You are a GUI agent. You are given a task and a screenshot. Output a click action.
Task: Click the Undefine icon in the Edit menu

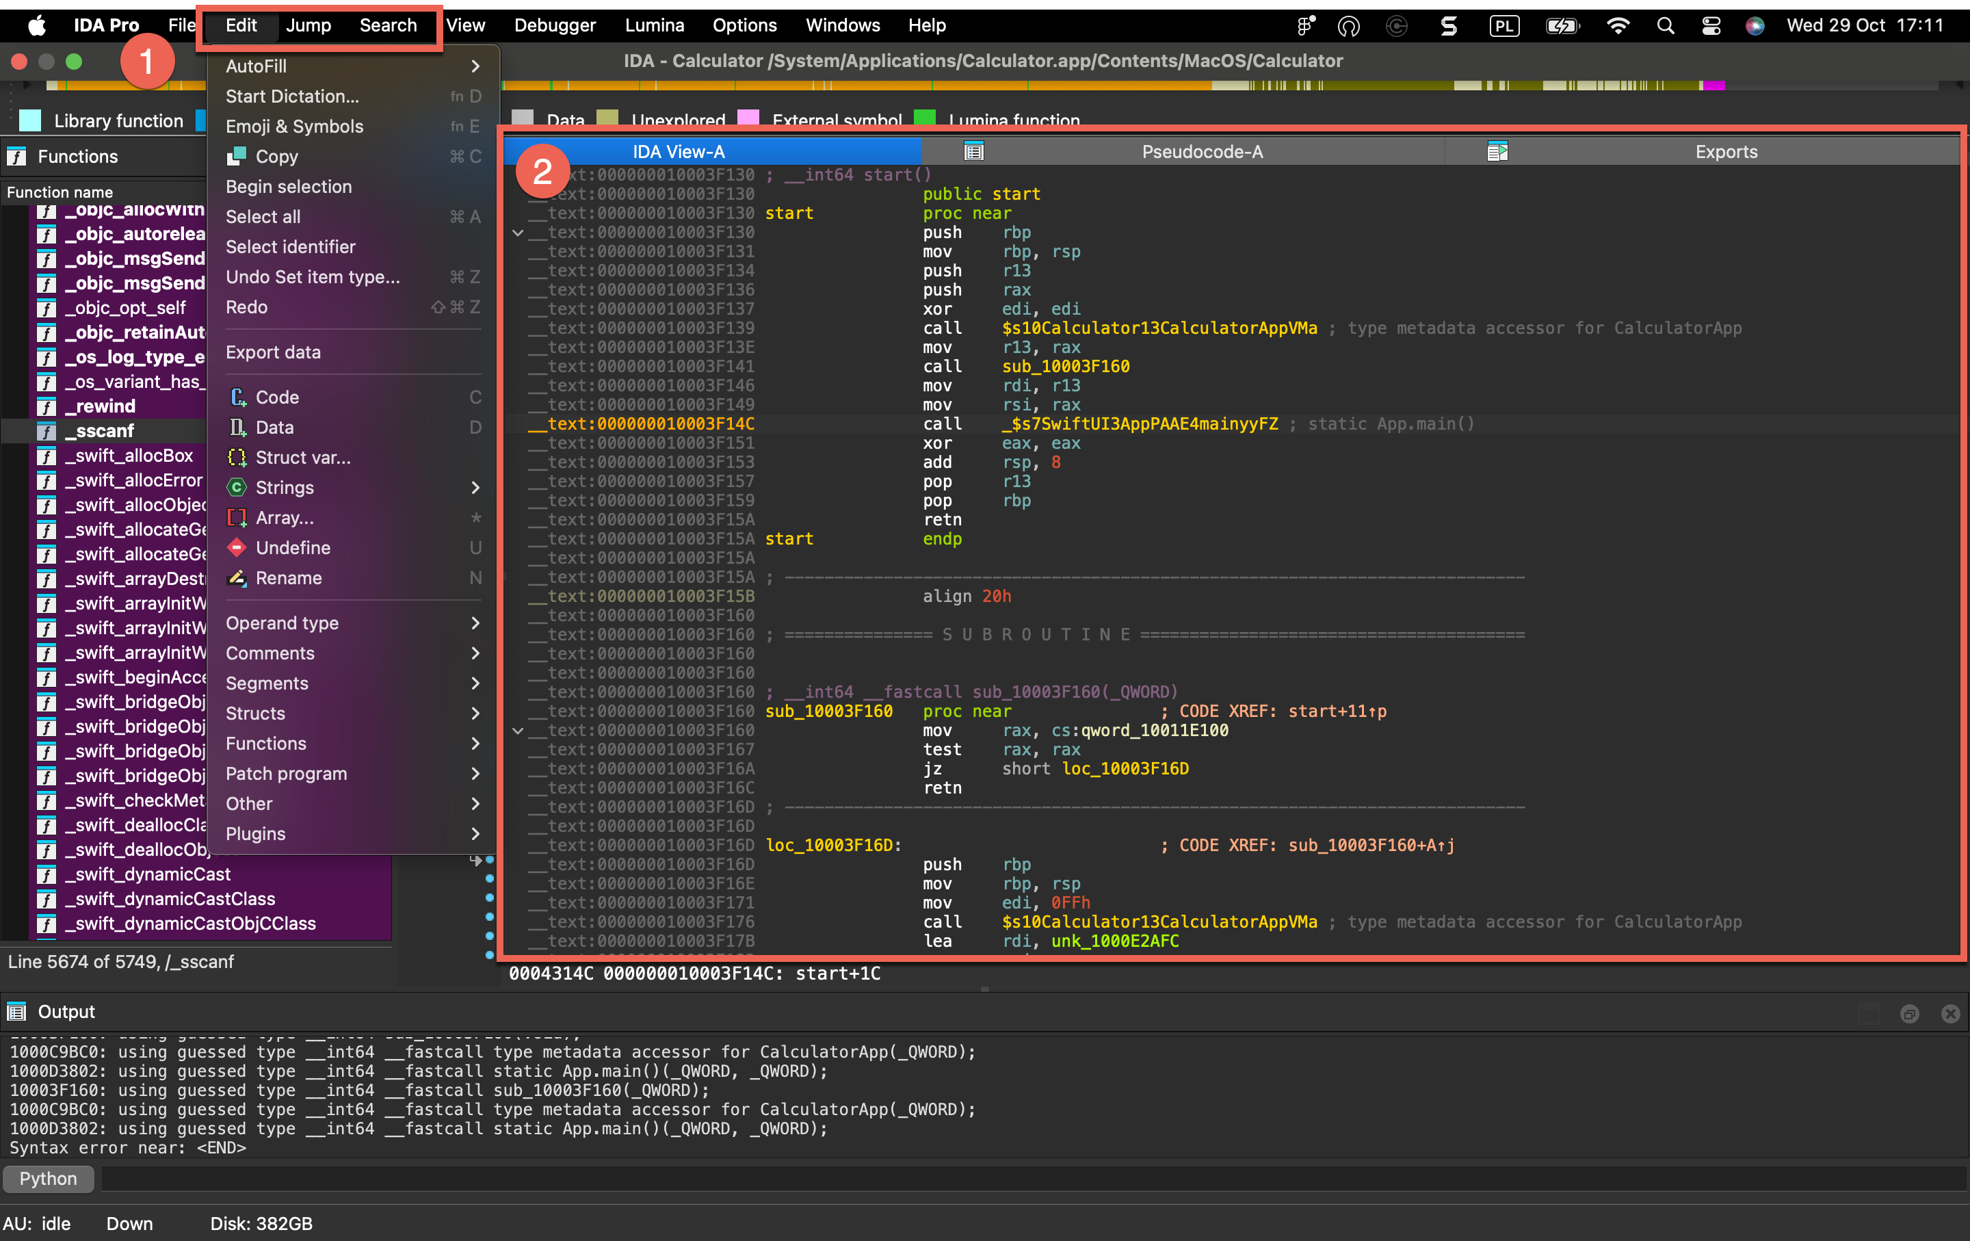237,547
